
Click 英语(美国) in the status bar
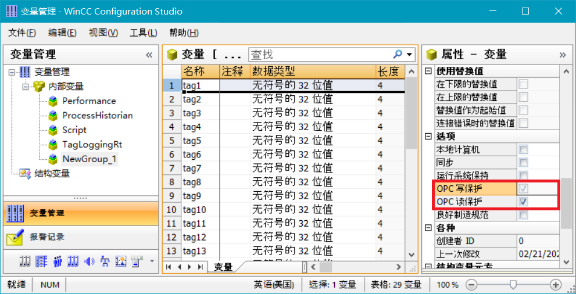pos(274,285)
